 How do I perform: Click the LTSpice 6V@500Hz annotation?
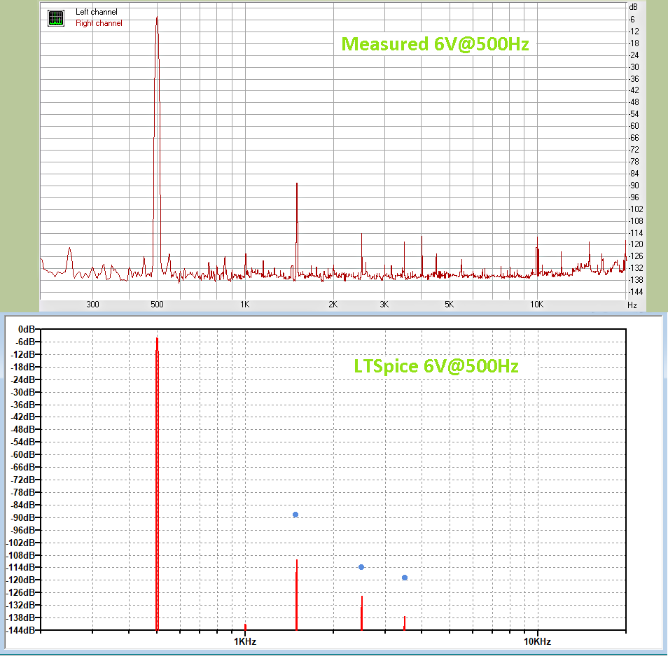[x=436, y=366]
